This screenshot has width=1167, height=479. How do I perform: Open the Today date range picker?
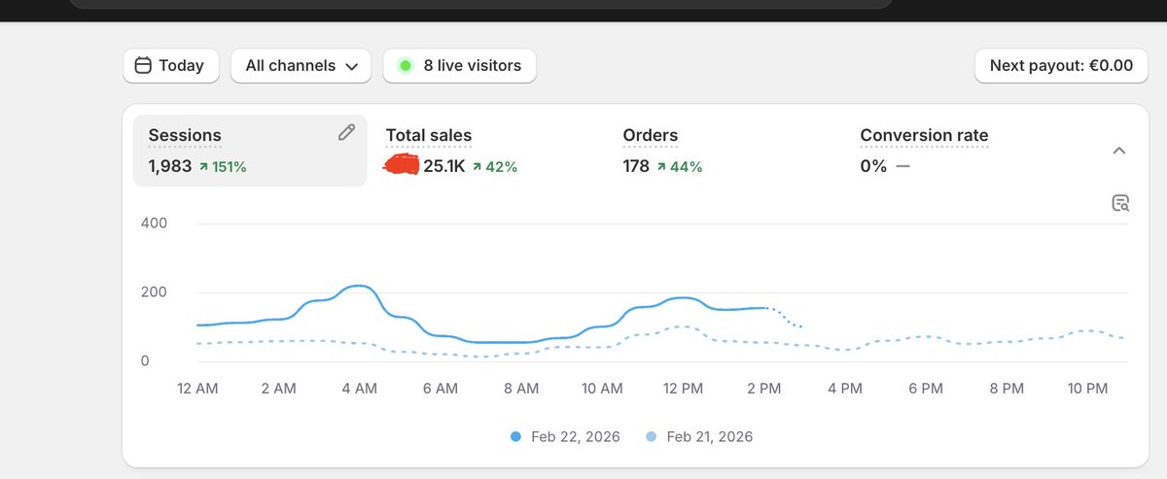[x=170, y=66]
